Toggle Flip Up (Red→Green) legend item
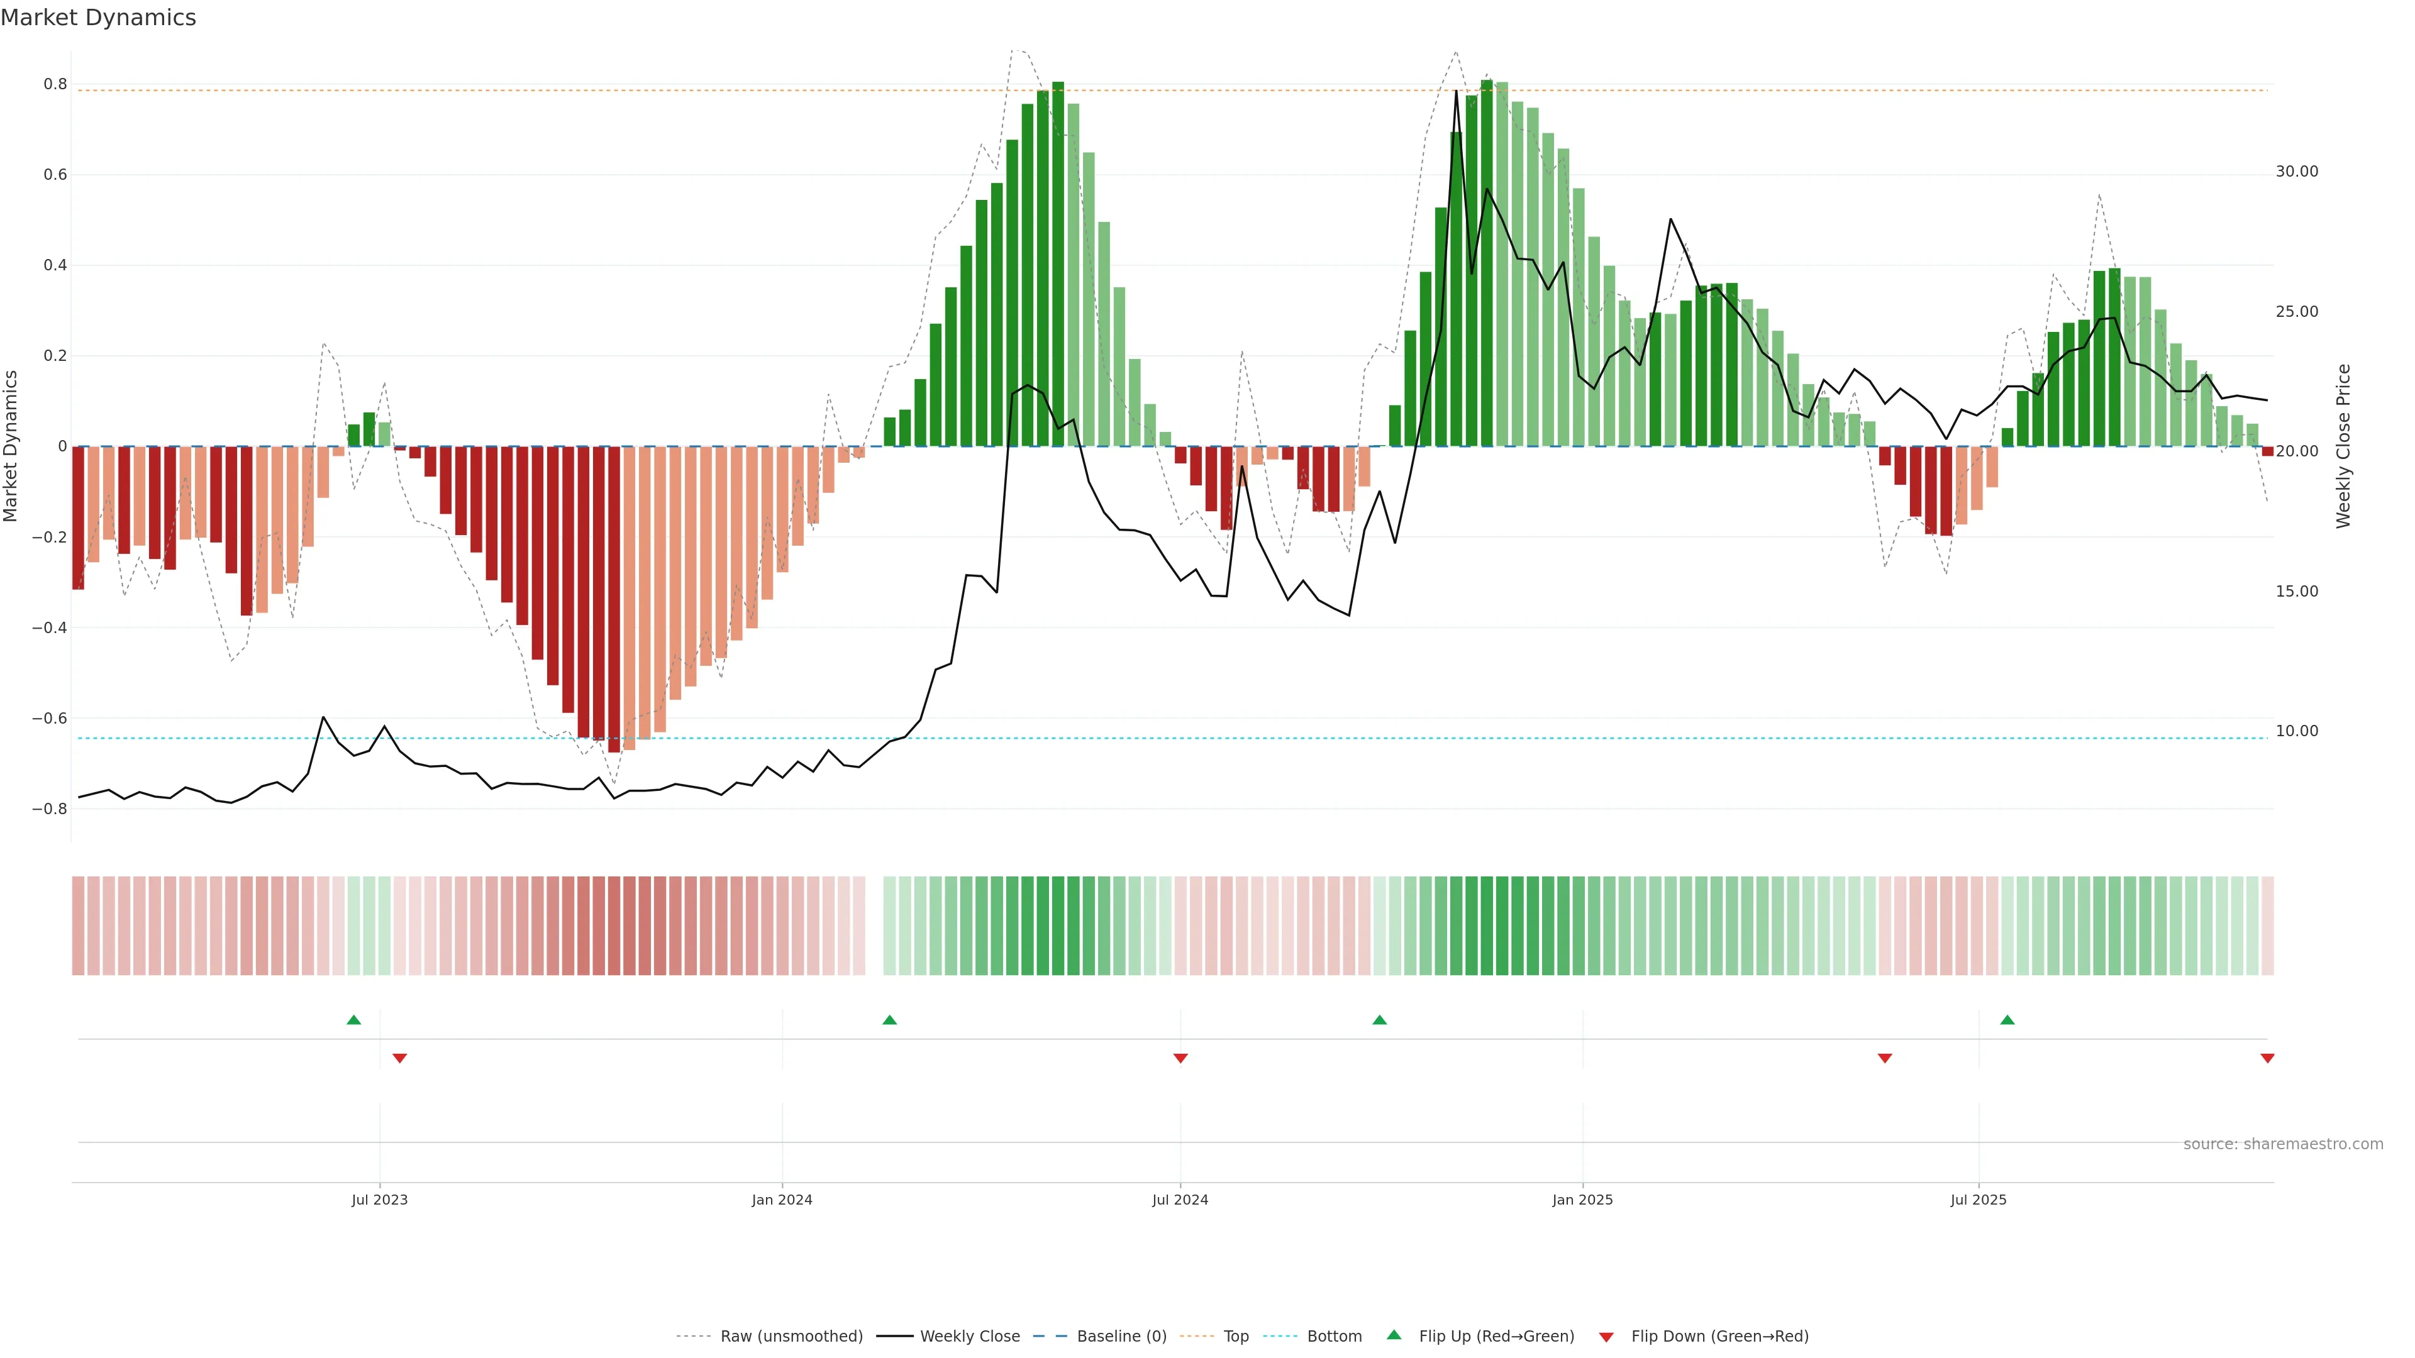Screen dimensions: 2415x1358 click(x=1496, y=1337)
